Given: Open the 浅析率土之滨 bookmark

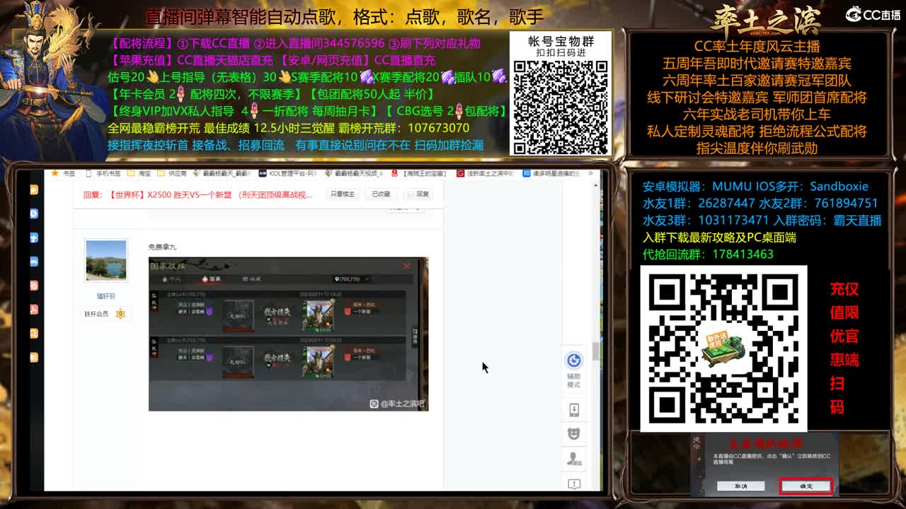Looking at the screenshot, I should [x=486, y=173].
